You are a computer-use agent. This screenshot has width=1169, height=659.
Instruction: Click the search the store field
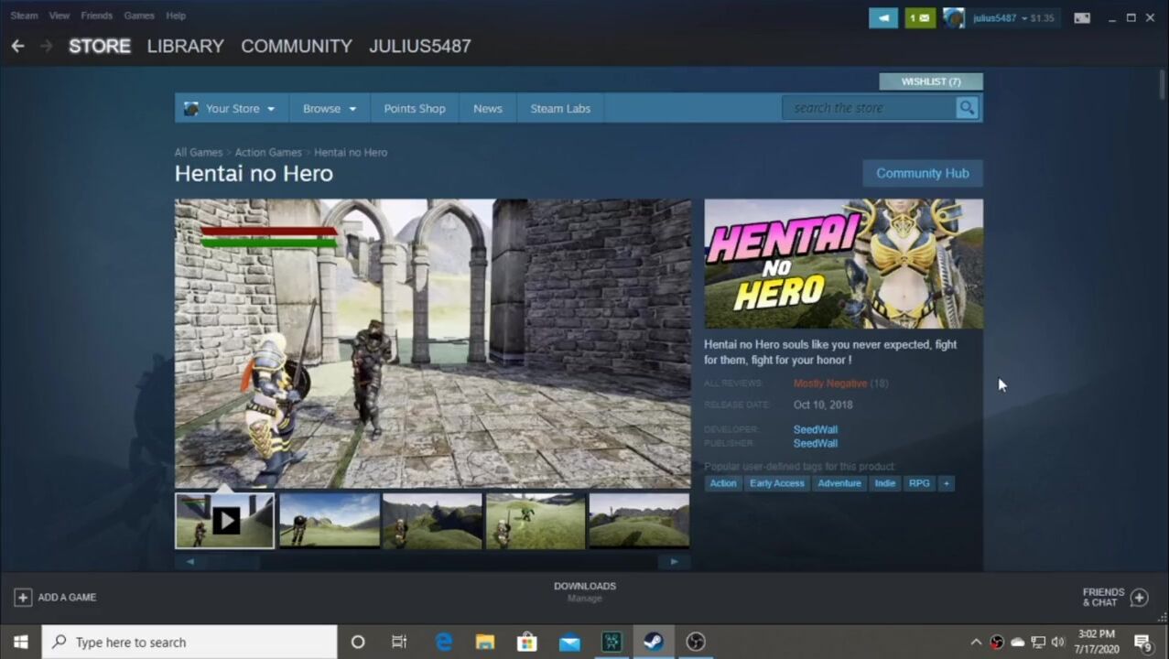point(870,108)
